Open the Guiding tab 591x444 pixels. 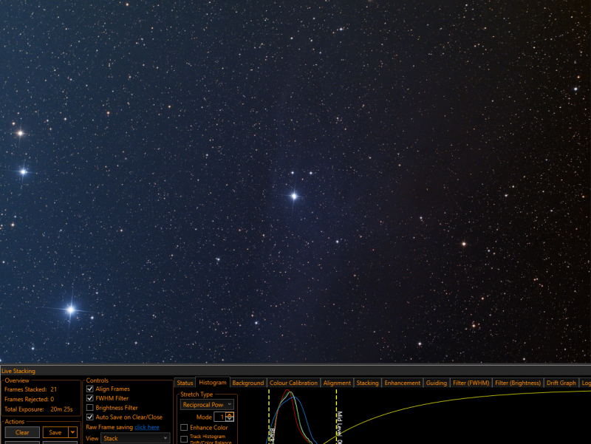tap(436, 383)
